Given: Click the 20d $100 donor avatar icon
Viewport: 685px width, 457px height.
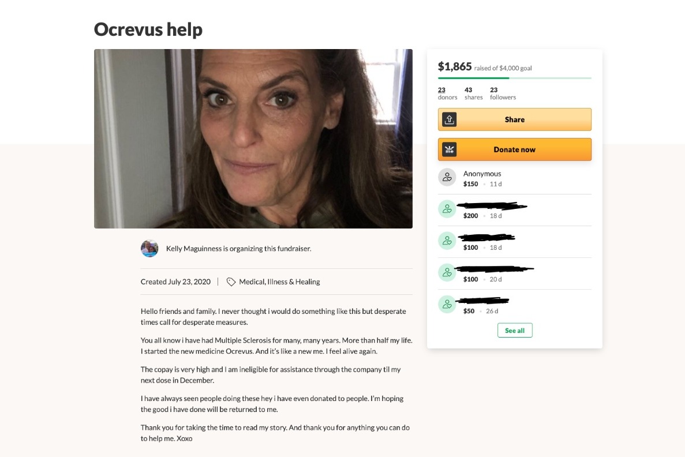Looking at the screenshot, I should (x=447, y=272).
